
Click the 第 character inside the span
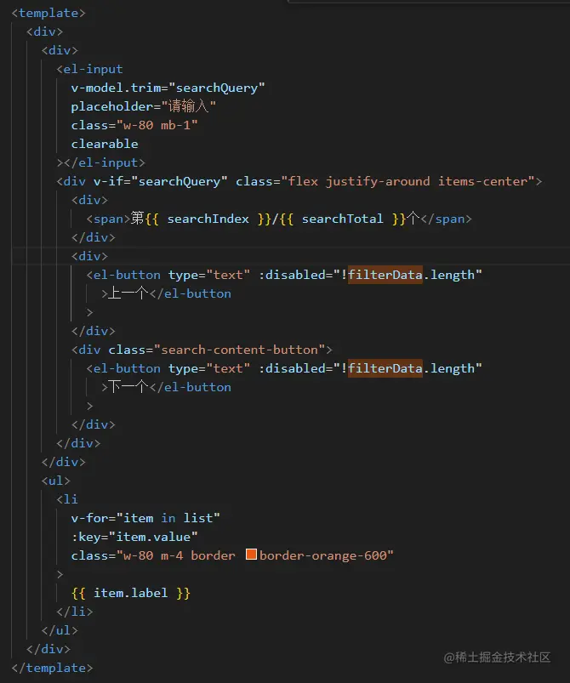tap(137, 219)
